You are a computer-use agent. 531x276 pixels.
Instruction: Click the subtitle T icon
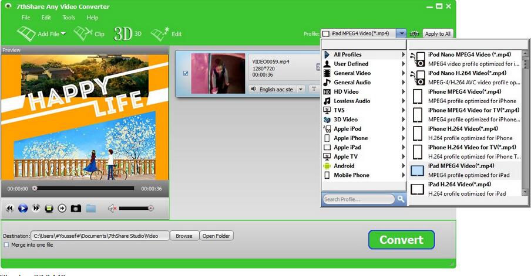click(x=314, y=89)
